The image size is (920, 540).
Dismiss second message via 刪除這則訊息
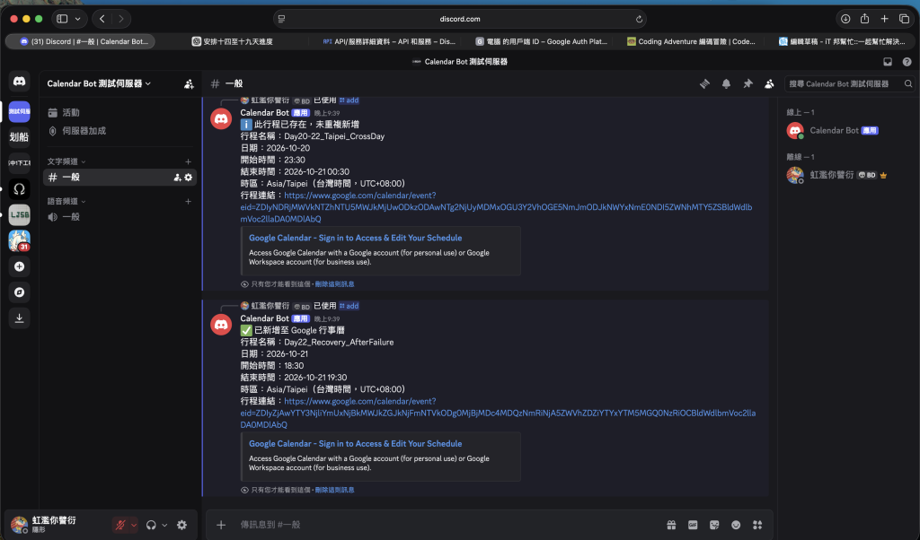(x=334, y=490)
